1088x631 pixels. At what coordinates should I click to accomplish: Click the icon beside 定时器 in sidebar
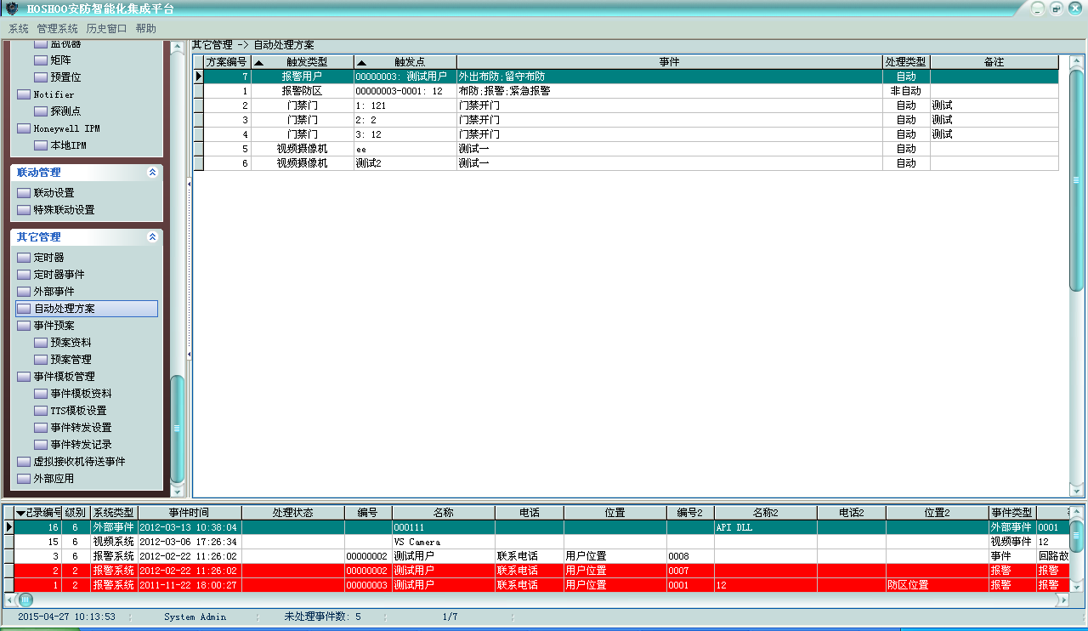(24, 258)
